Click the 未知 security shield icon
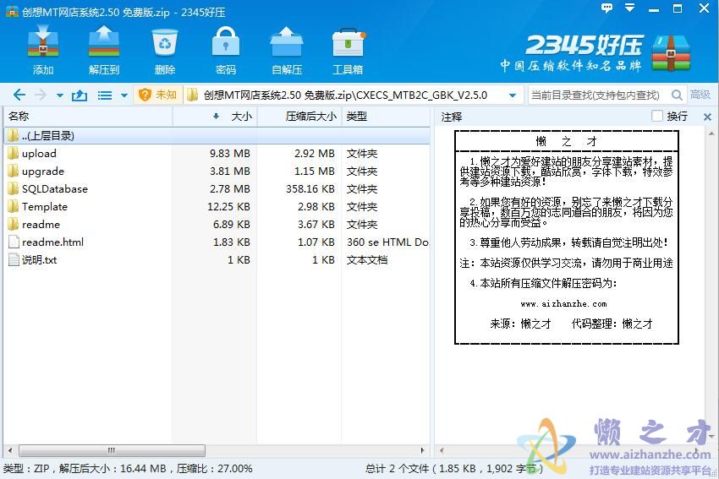This screenshot has height=479, width=719. click(x=145, y=95)
